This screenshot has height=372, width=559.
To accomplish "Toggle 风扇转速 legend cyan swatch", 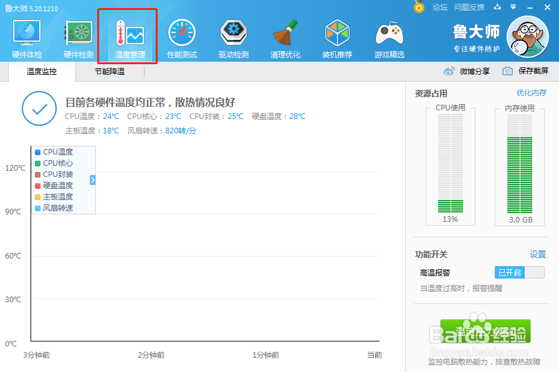I will coord(38,208).
